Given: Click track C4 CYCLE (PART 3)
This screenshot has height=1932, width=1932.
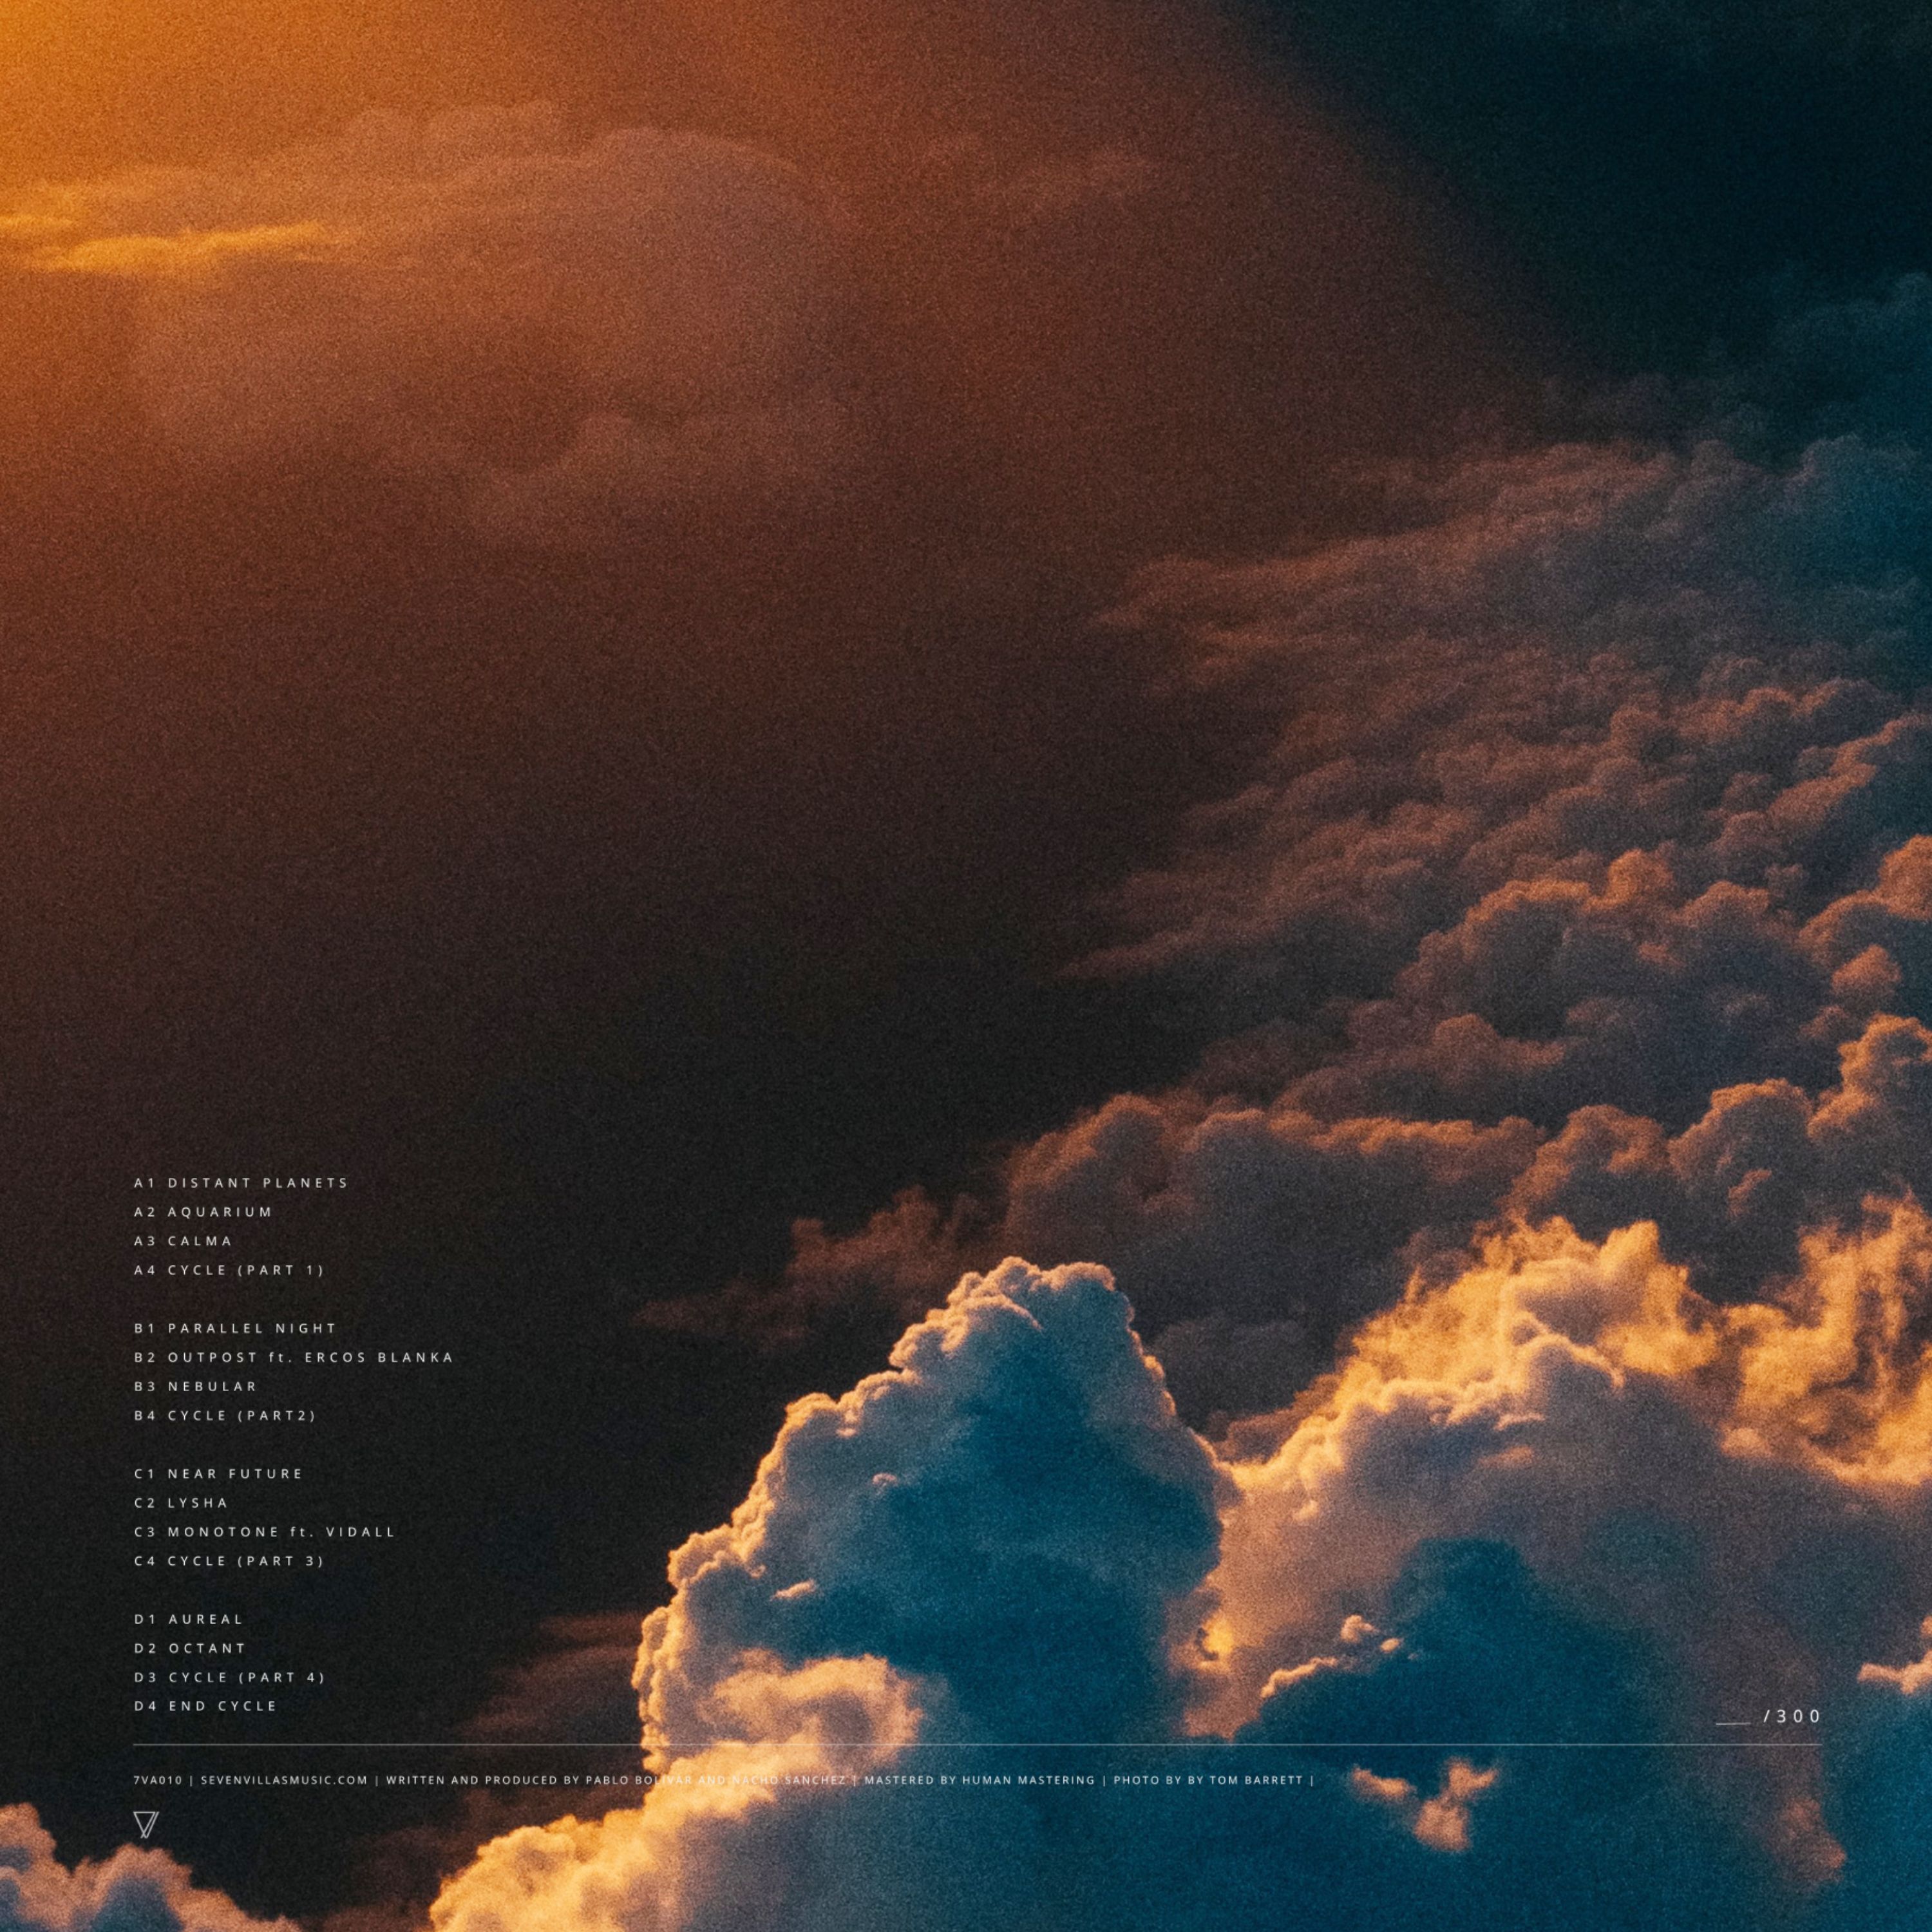Looking at the screenshot, I should (230, 1560).
